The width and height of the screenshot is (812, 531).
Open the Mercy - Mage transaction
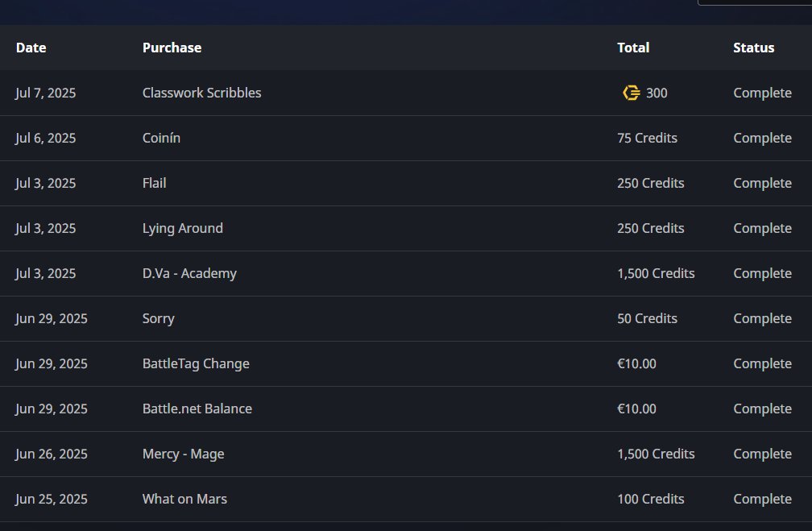pyautogui.click(x=183, y=454)
